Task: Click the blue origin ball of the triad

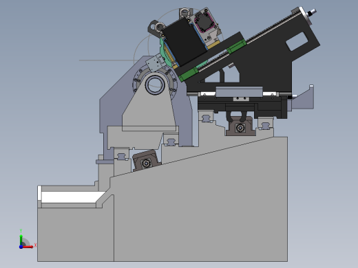Action: (21, 247)
